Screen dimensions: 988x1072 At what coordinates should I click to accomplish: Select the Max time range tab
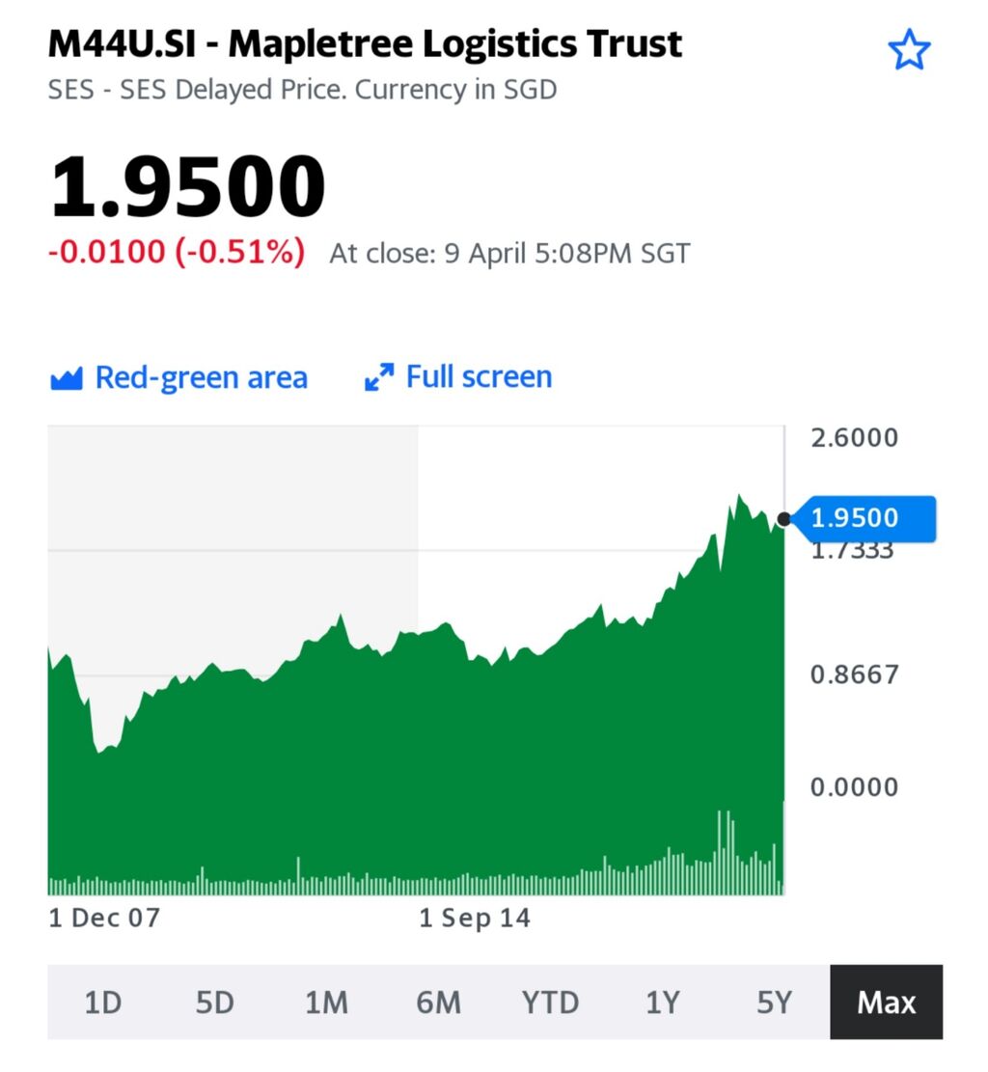click(x=886, y=1003)
